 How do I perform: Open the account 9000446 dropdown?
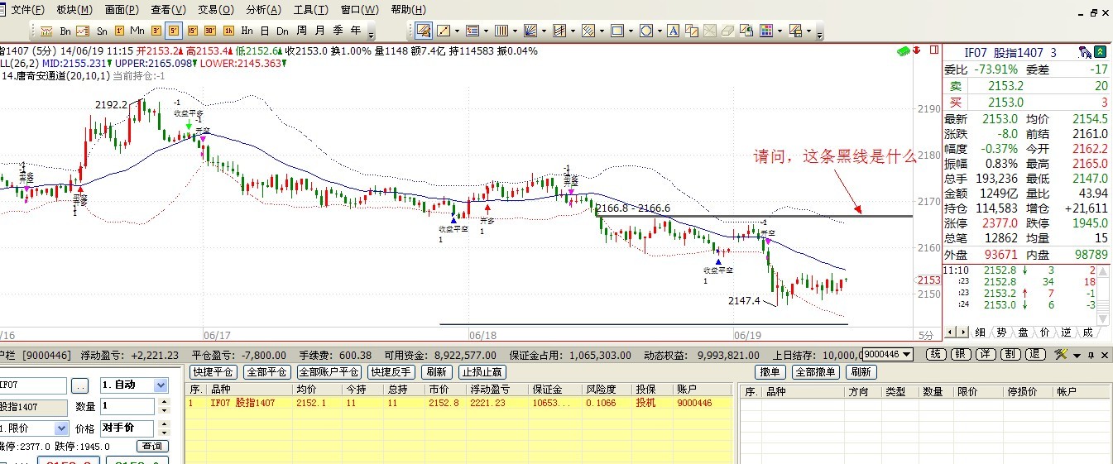tap(907, 355)
